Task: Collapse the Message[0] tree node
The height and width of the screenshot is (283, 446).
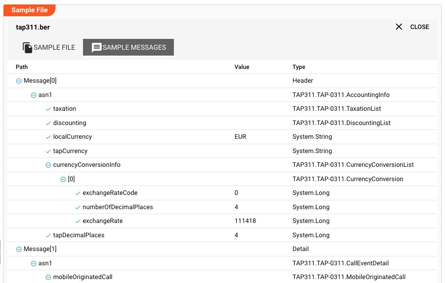Action: pos(19,81)
